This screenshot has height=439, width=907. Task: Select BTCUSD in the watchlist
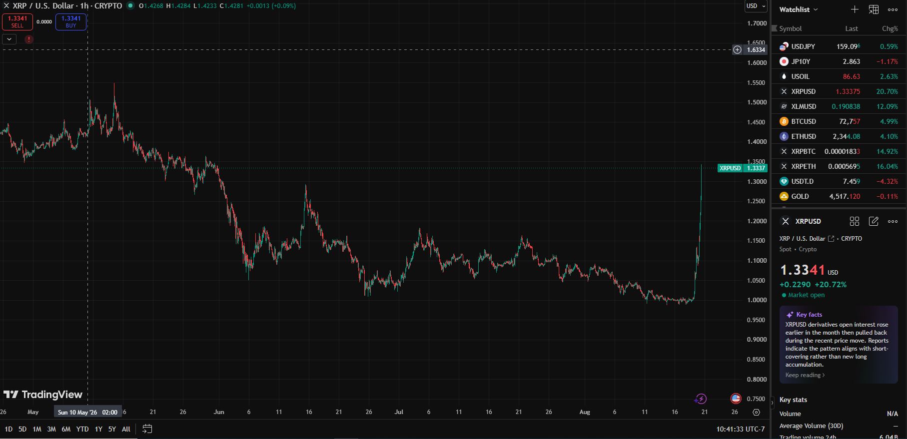tap(839, 121)
